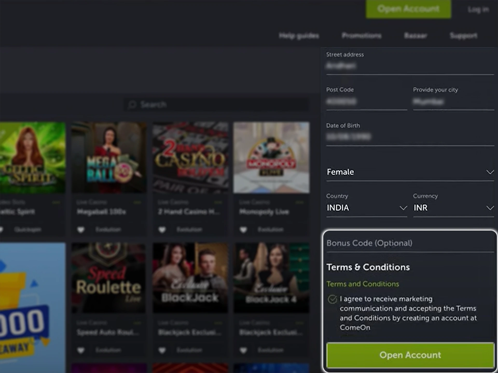Click the Help guides navigation icon
Screen dimensions: 498x373
tap(299, 35)
